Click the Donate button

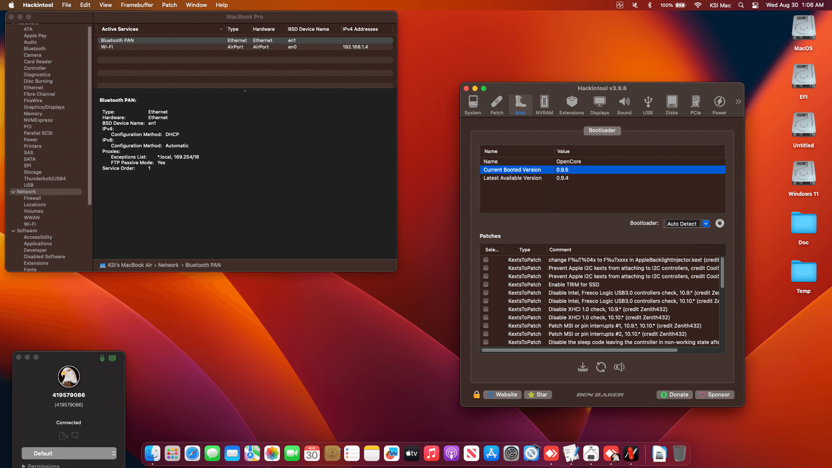(x=674, y=395)
